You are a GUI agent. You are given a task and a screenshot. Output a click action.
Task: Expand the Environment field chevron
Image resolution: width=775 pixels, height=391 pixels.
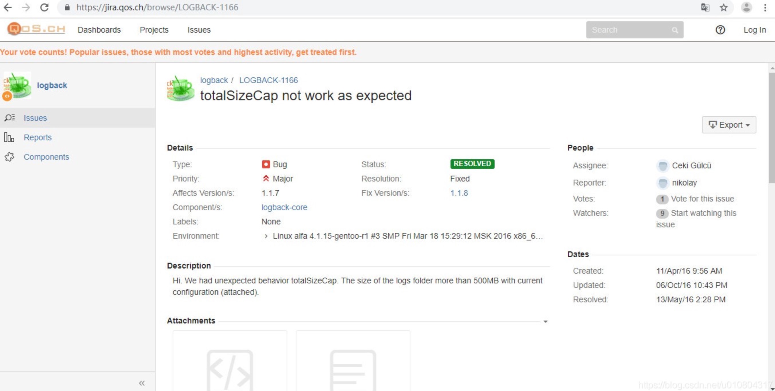tap(266, 236)
